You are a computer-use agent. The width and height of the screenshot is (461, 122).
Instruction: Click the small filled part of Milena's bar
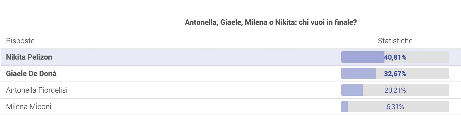(344, 107)
